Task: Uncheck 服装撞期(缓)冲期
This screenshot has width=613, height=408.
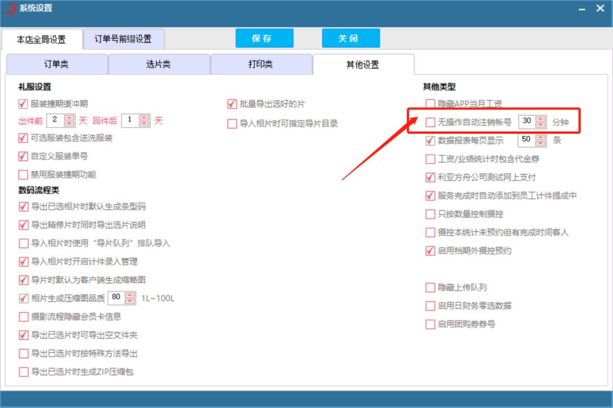Action: tap(22, 104)
